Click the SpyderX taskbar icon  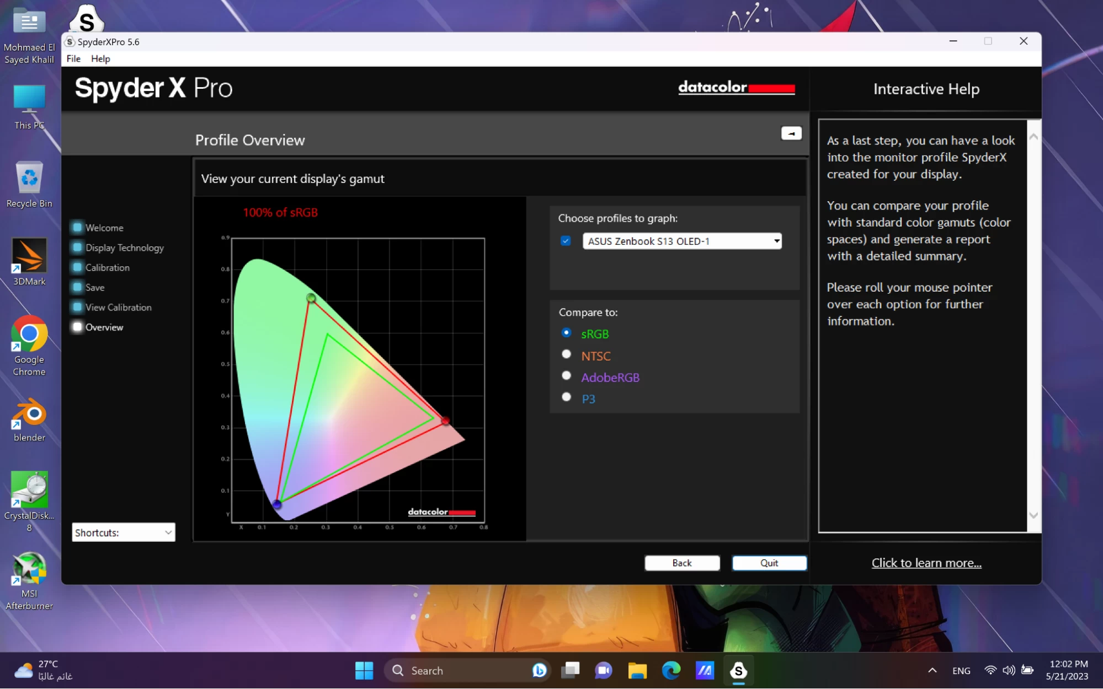(x=738, y=671)
